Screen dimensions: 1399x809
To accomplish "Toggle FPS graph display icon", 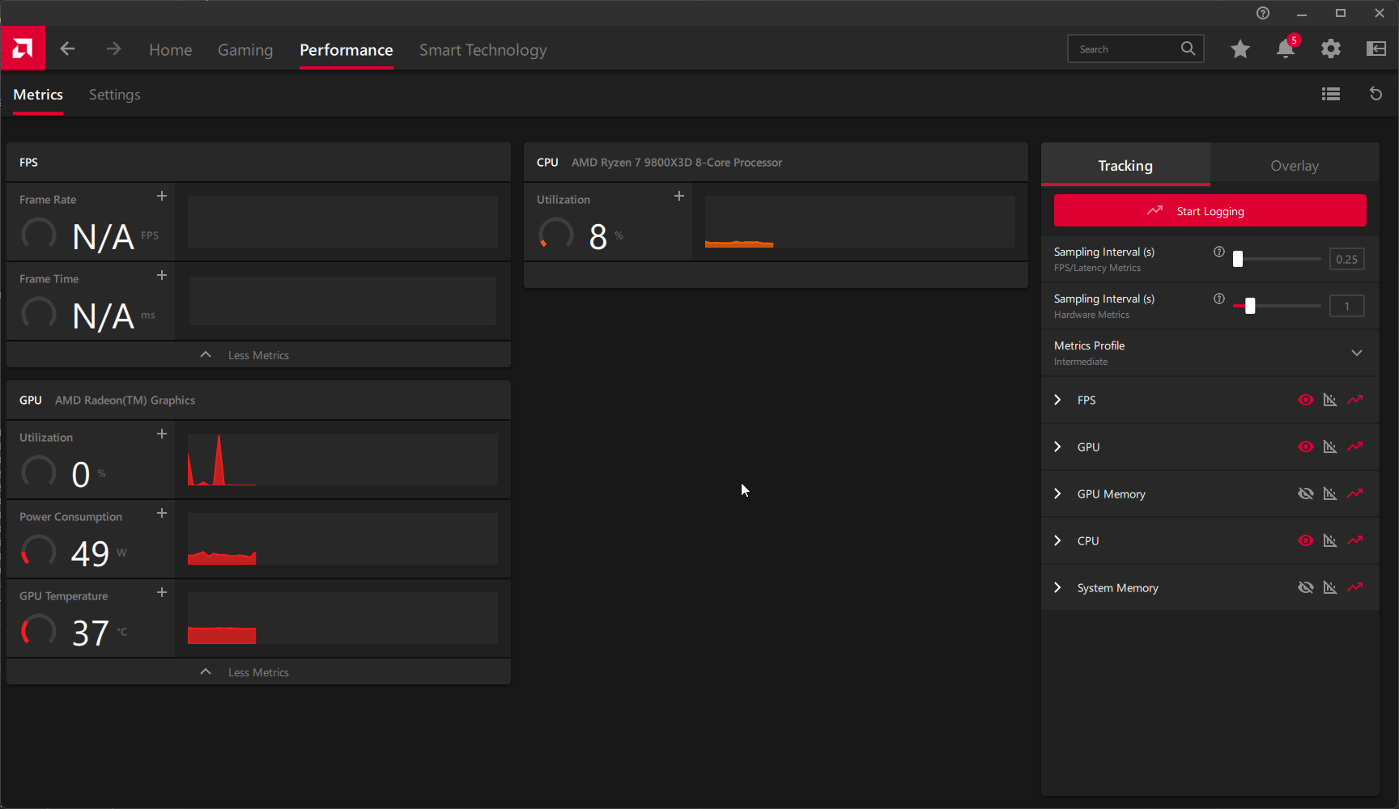I will click(x=1330, y=400).
